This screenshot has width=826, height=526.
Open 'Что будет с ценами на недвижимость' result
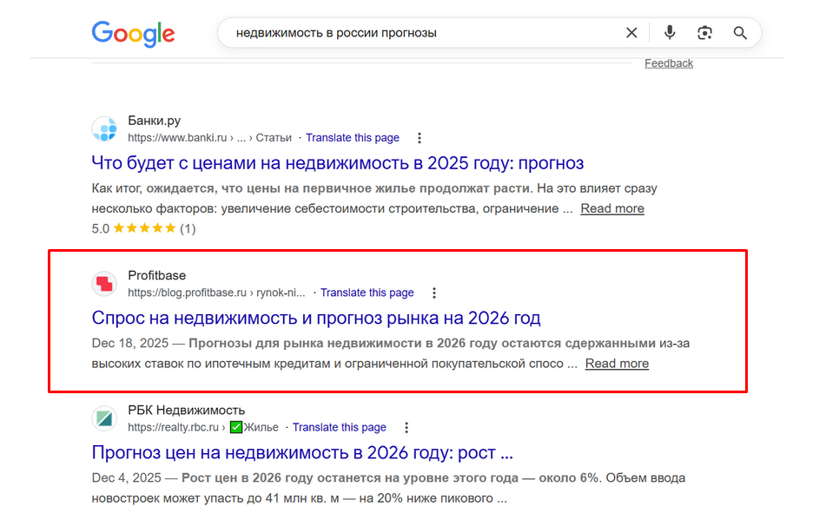pos(337,163)
